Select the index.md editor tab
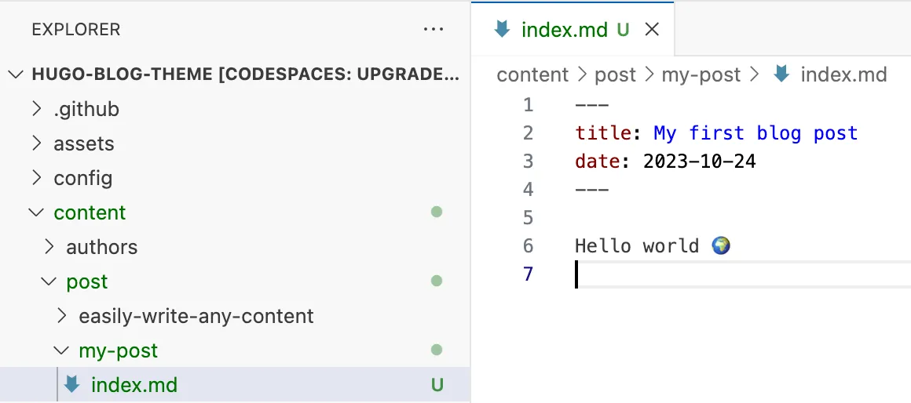Image resolution: width=911 pixels, height=403 pixels. [564, 30]
